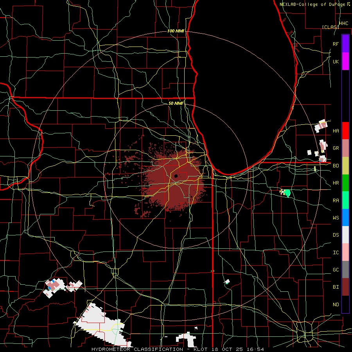Click the HA red legend swatch
The image size is (352, 352).
click(345, 131)
